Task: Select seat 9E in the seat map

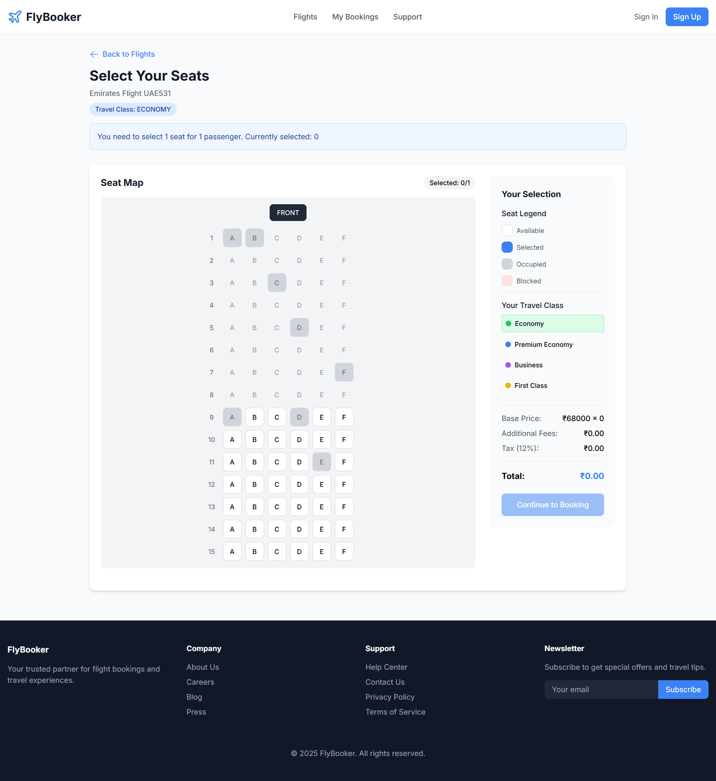Action: pos(321,417)
